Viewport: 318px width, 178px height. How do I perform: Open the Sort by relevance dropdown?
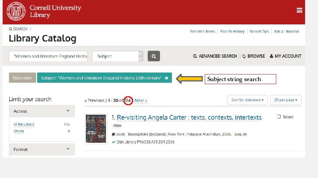(247, 100)
